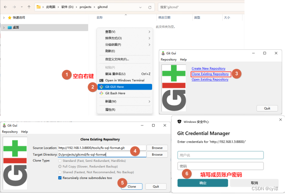
Task: Choose Git GUI Here entry
Action: click(x=125, y=87)
